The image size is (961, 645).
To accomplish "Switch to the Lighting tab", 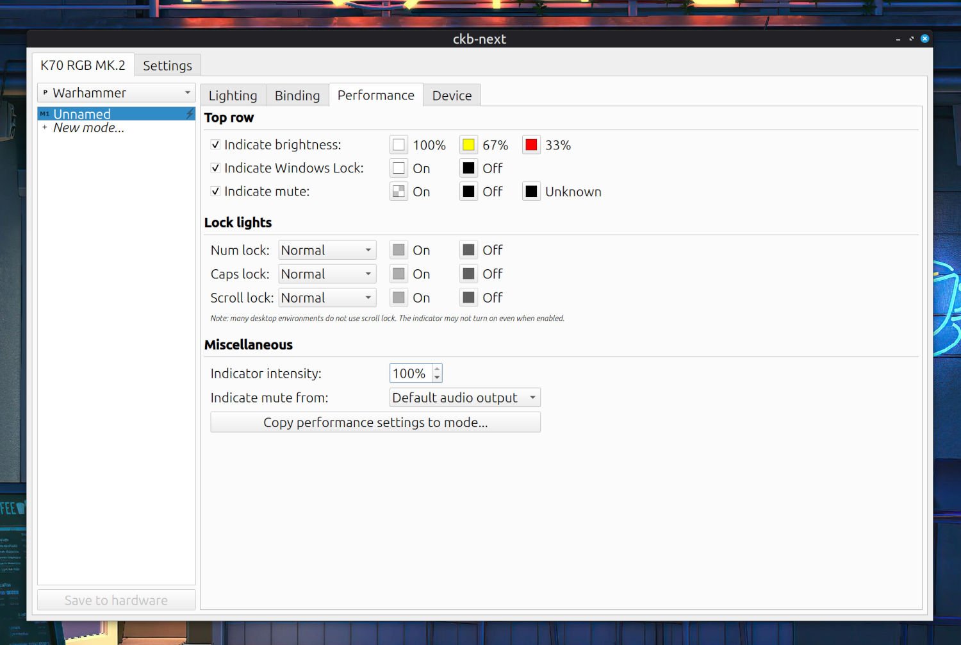I will click(233, 95).
